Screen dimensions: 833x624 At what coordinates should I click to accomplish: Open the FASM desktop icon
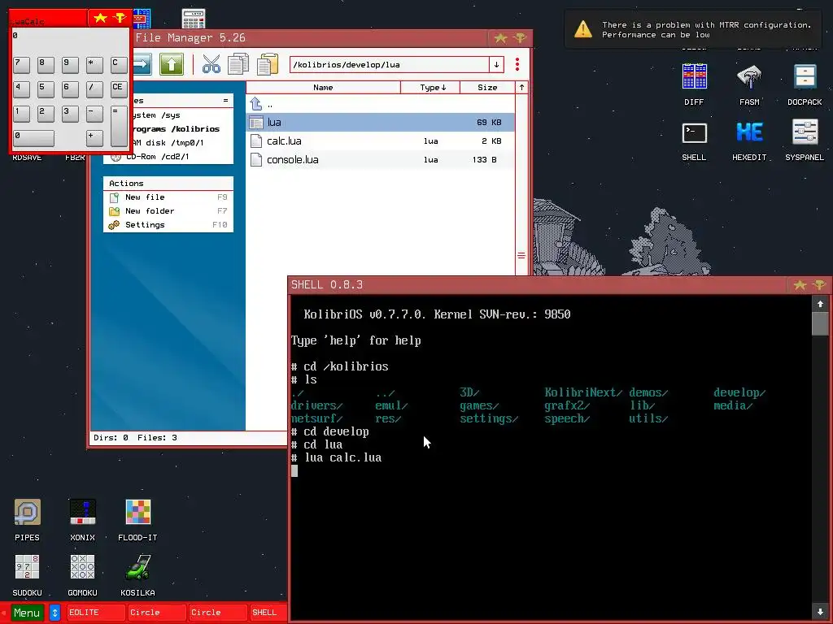[749, 84]
